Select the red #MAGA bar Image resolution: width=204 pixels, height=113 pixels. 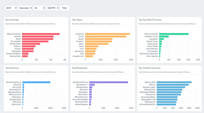tap(38, 36)
